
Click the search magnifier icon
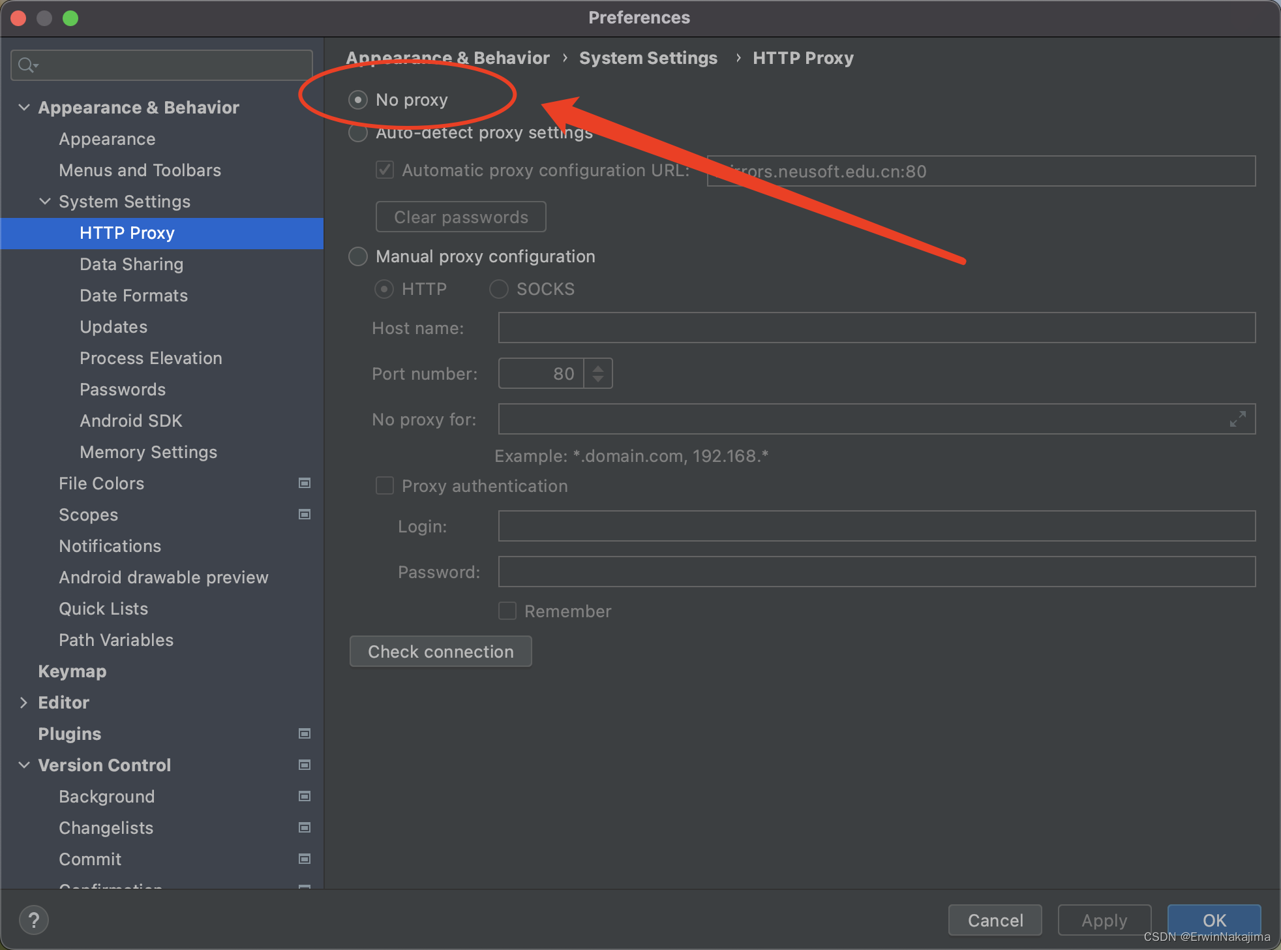click(x=27, y=65)
